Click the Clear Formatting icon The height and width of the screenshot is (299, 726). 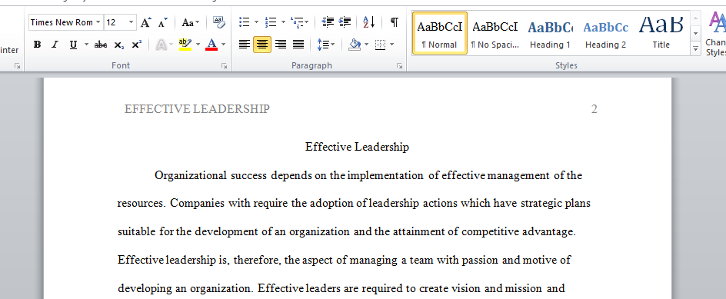218,22
